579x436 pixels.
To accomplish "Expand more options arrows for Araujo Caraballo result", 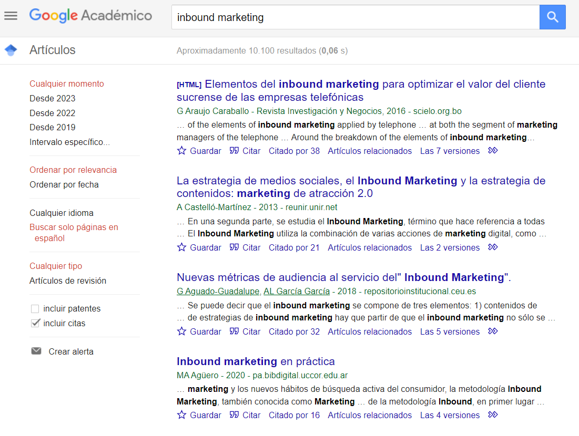I will click(493, 150).
